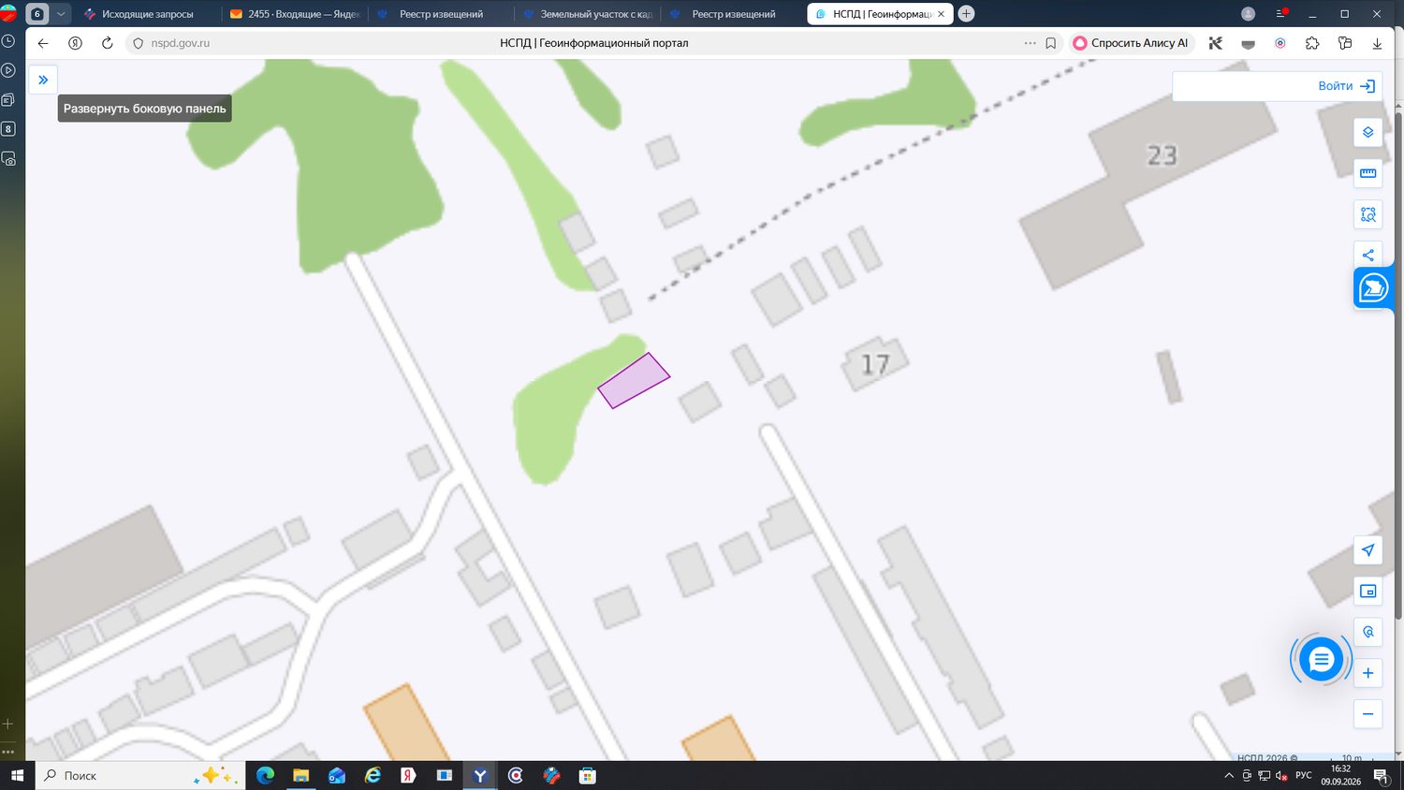Screen dimensions: 1404x790
Task: Open Windows Start menu
Action: (17, 775)
